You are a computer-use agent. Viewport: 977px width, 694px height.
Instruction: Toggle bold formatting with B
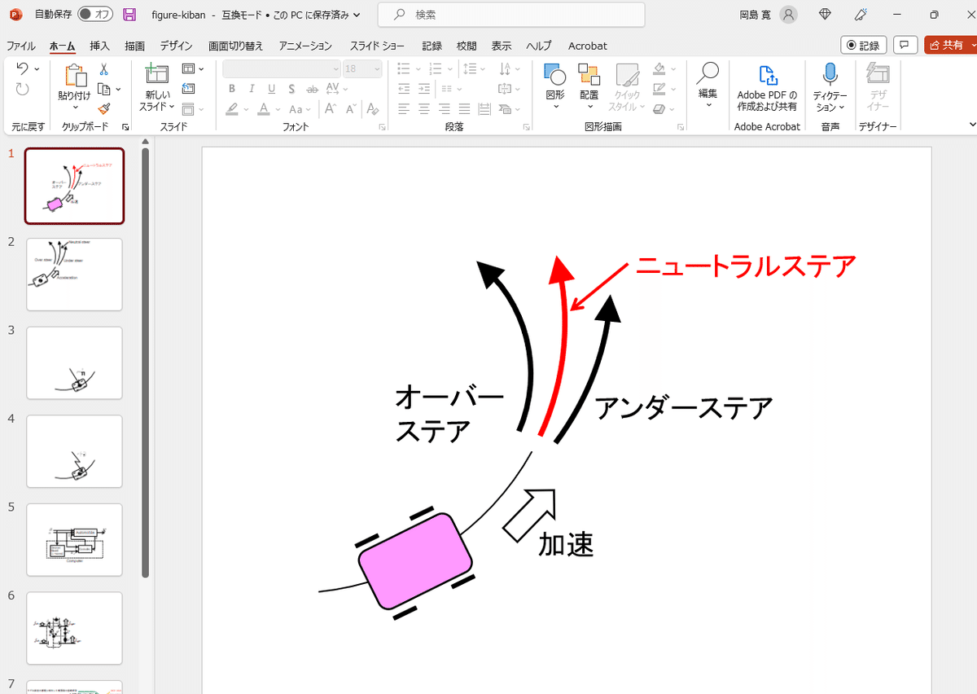coord(232,89)
